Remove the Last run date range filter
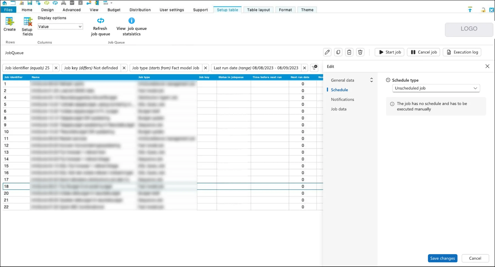This screenshot has width=495, height=267. [x=304, y=68]
